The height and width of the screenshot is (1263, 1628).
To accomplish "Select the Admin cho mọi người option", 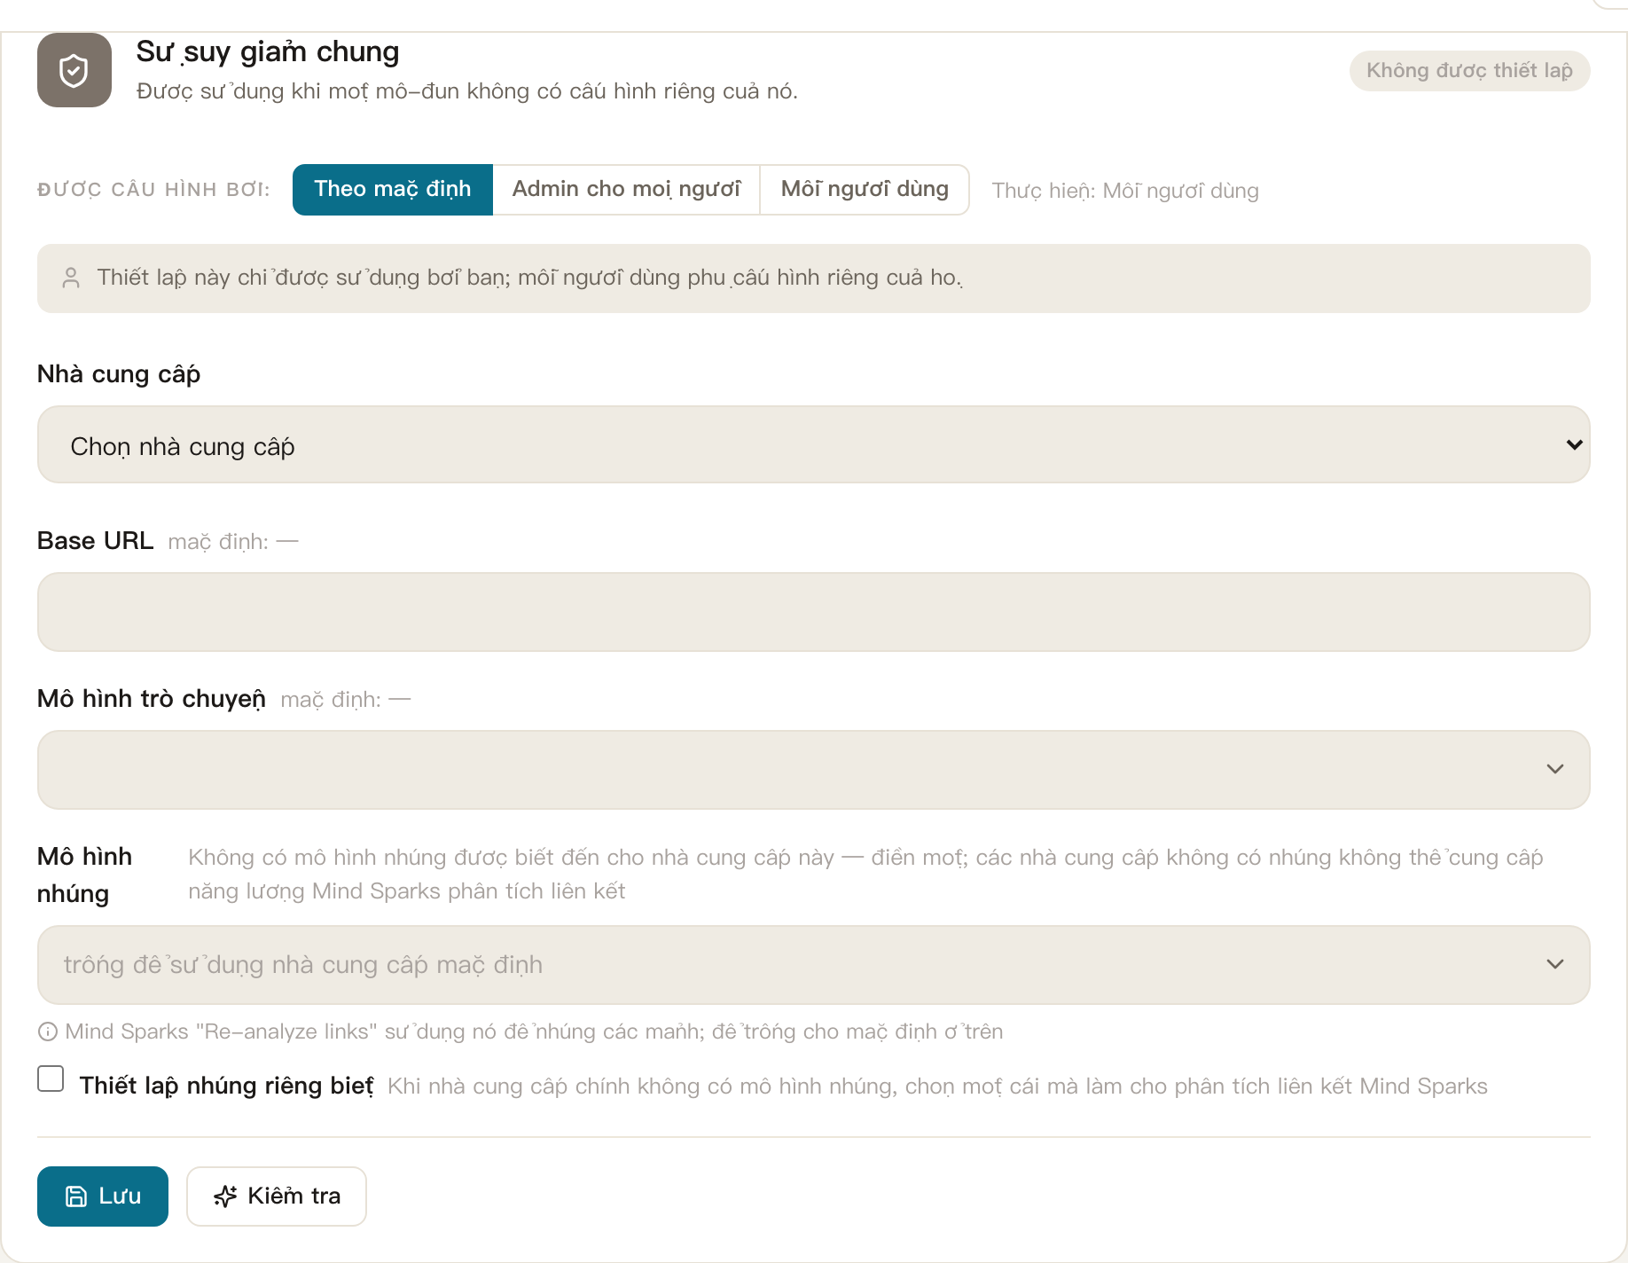I will coord(626,189).
